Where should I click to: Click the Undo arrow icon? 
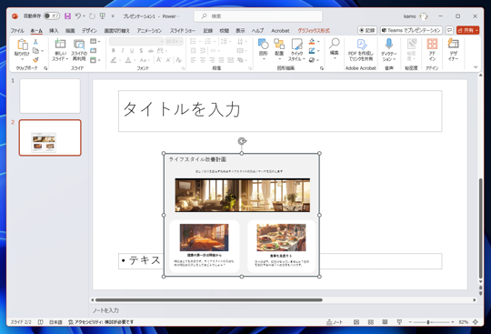(x=78, y=15)
